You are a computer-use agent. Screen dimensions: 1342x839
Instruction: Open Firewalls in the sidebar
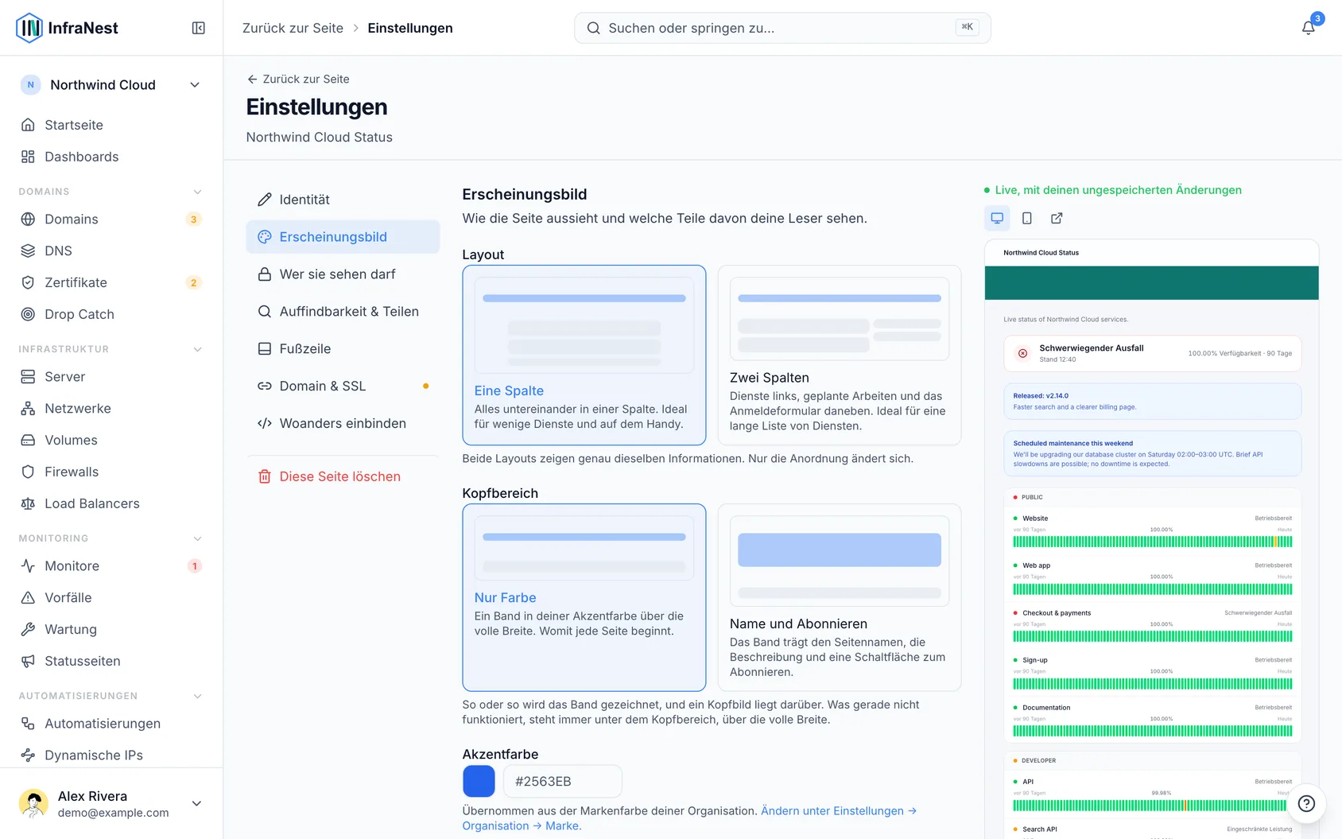pyautogui.click(x=111, y=472)
